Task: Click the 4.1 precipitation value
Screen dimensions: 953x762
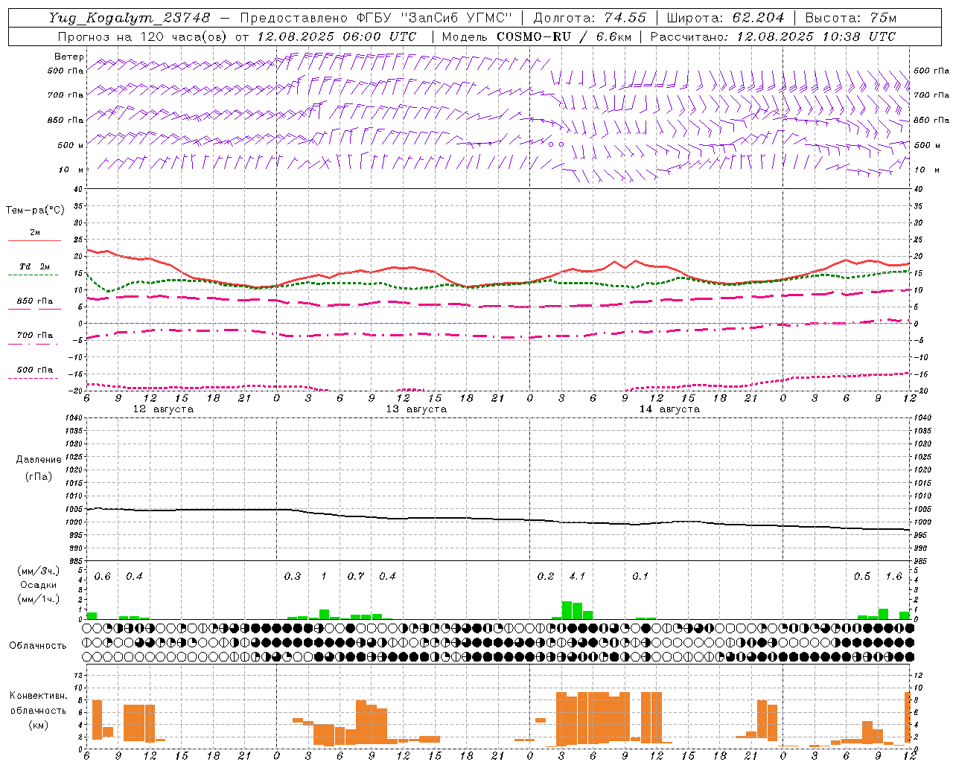Action: [577, 576]
